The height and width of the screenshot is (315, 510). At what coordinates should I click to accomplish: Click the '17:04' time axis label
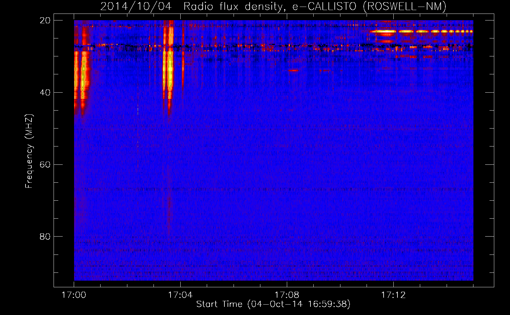180,295
